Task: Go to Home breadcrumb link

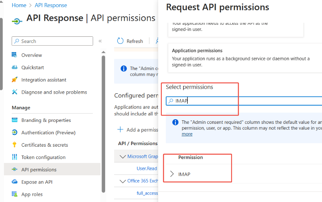Action: click(x=19, y=5)
